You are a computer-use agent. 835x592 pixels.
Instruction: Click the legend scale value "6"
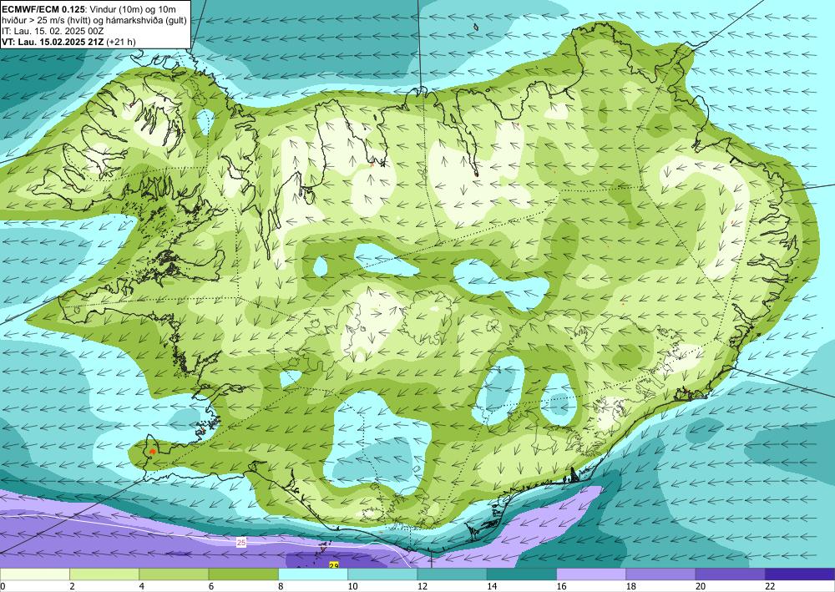211,586
